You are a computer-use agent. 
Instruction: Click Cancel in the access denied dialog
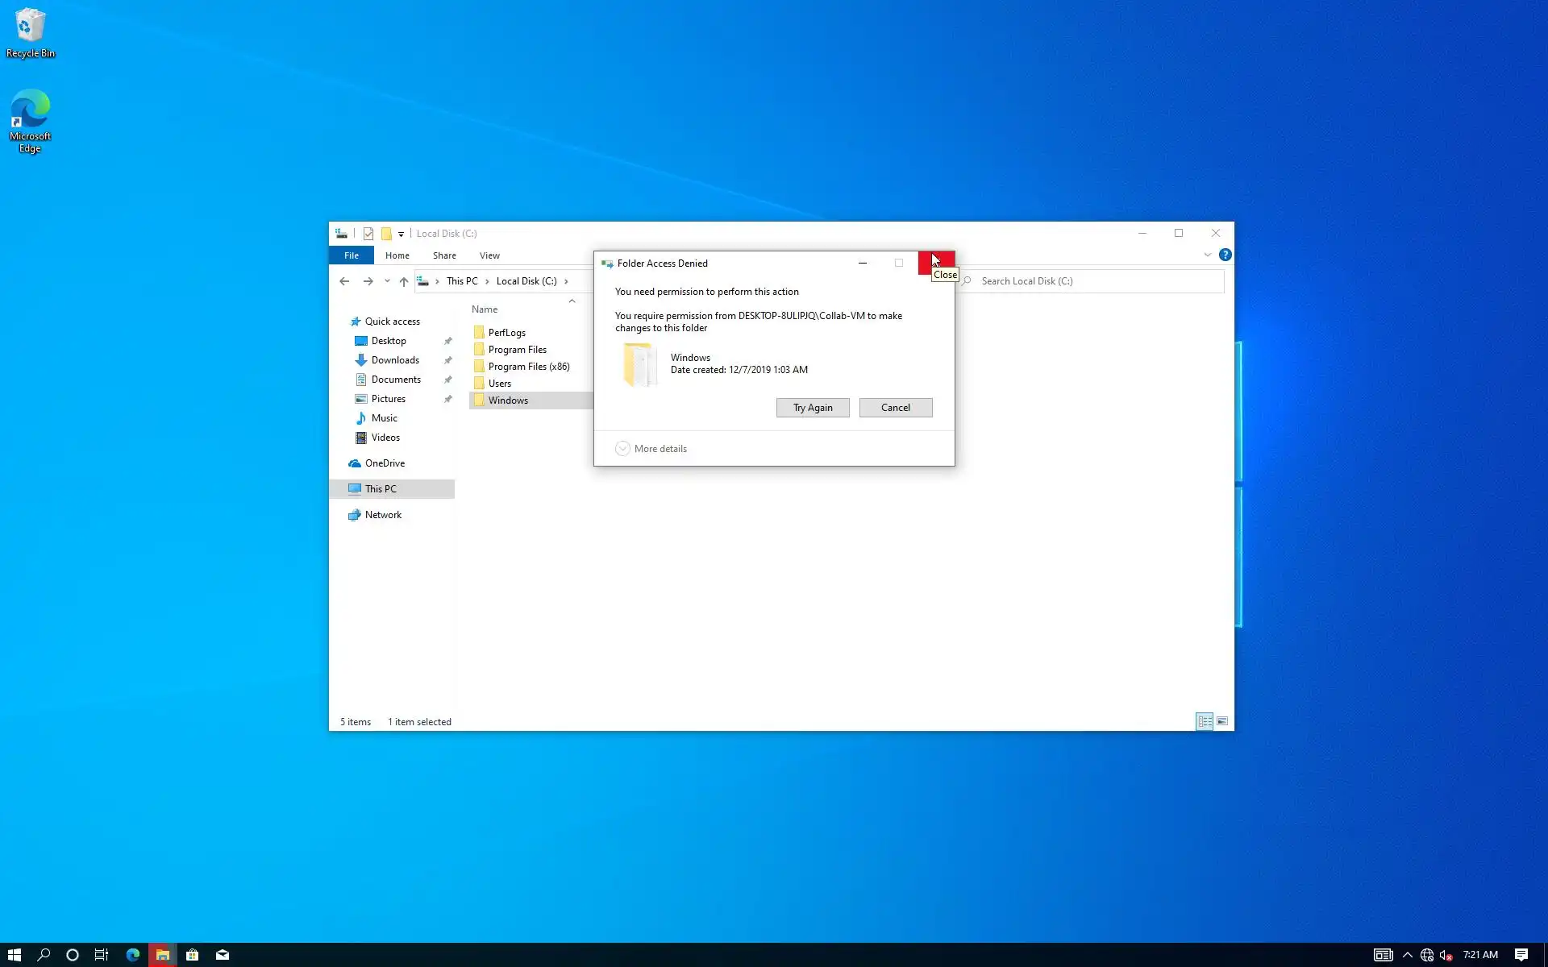[x=895, y=408]
